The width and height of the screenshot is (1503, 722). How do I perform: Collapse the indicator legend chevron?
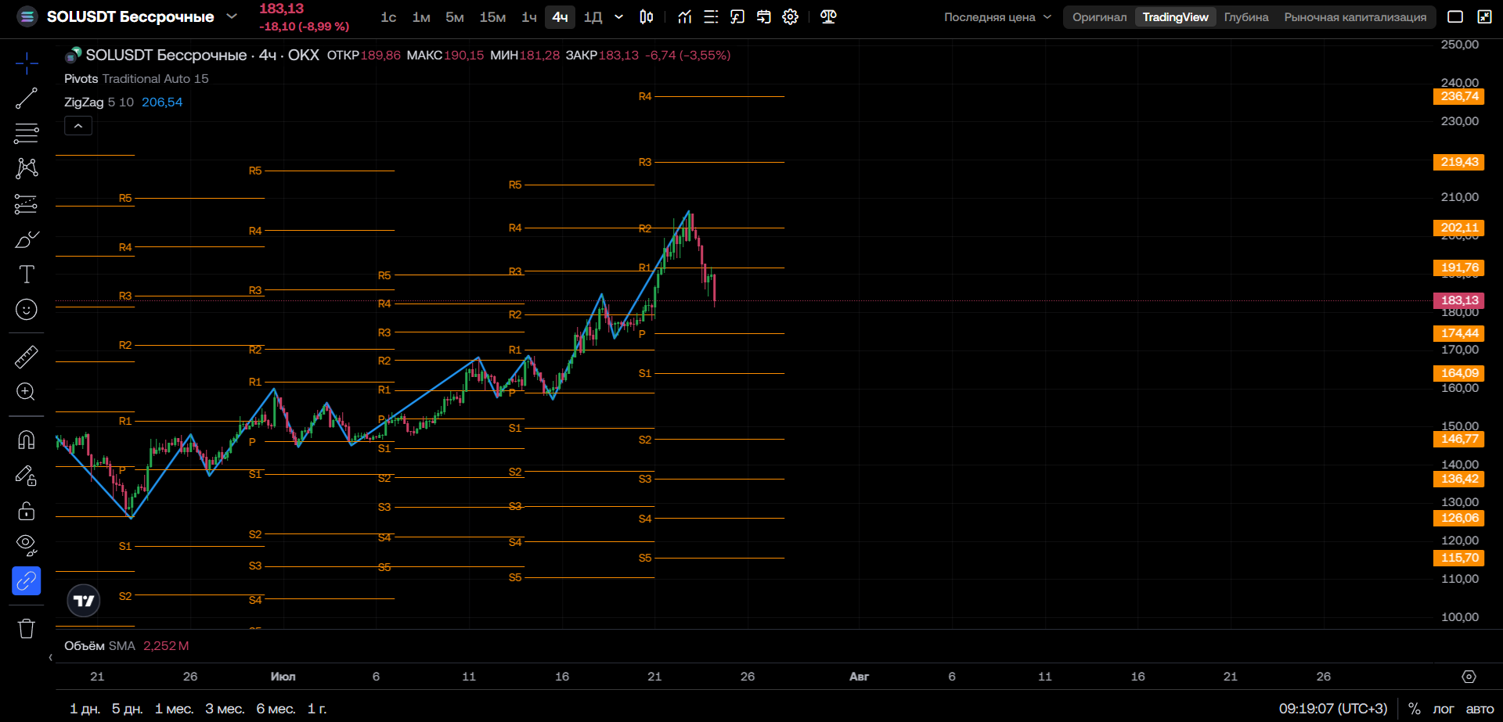78,126
